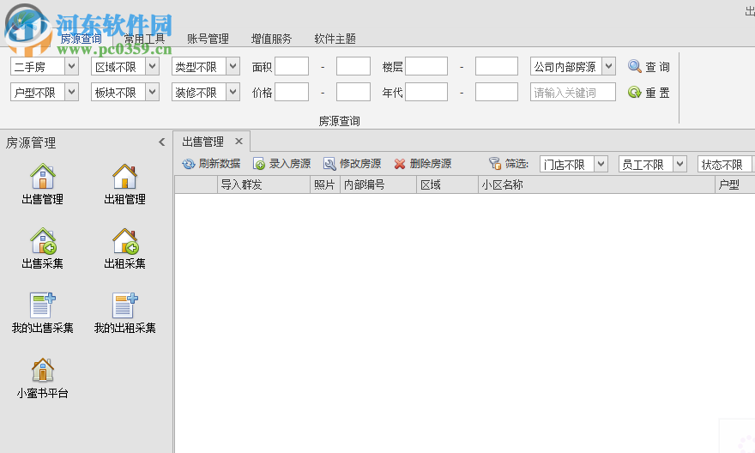Screen dimensions: 755x453
Task: Click the maximum 年代 input field
Action: (497, 92)
